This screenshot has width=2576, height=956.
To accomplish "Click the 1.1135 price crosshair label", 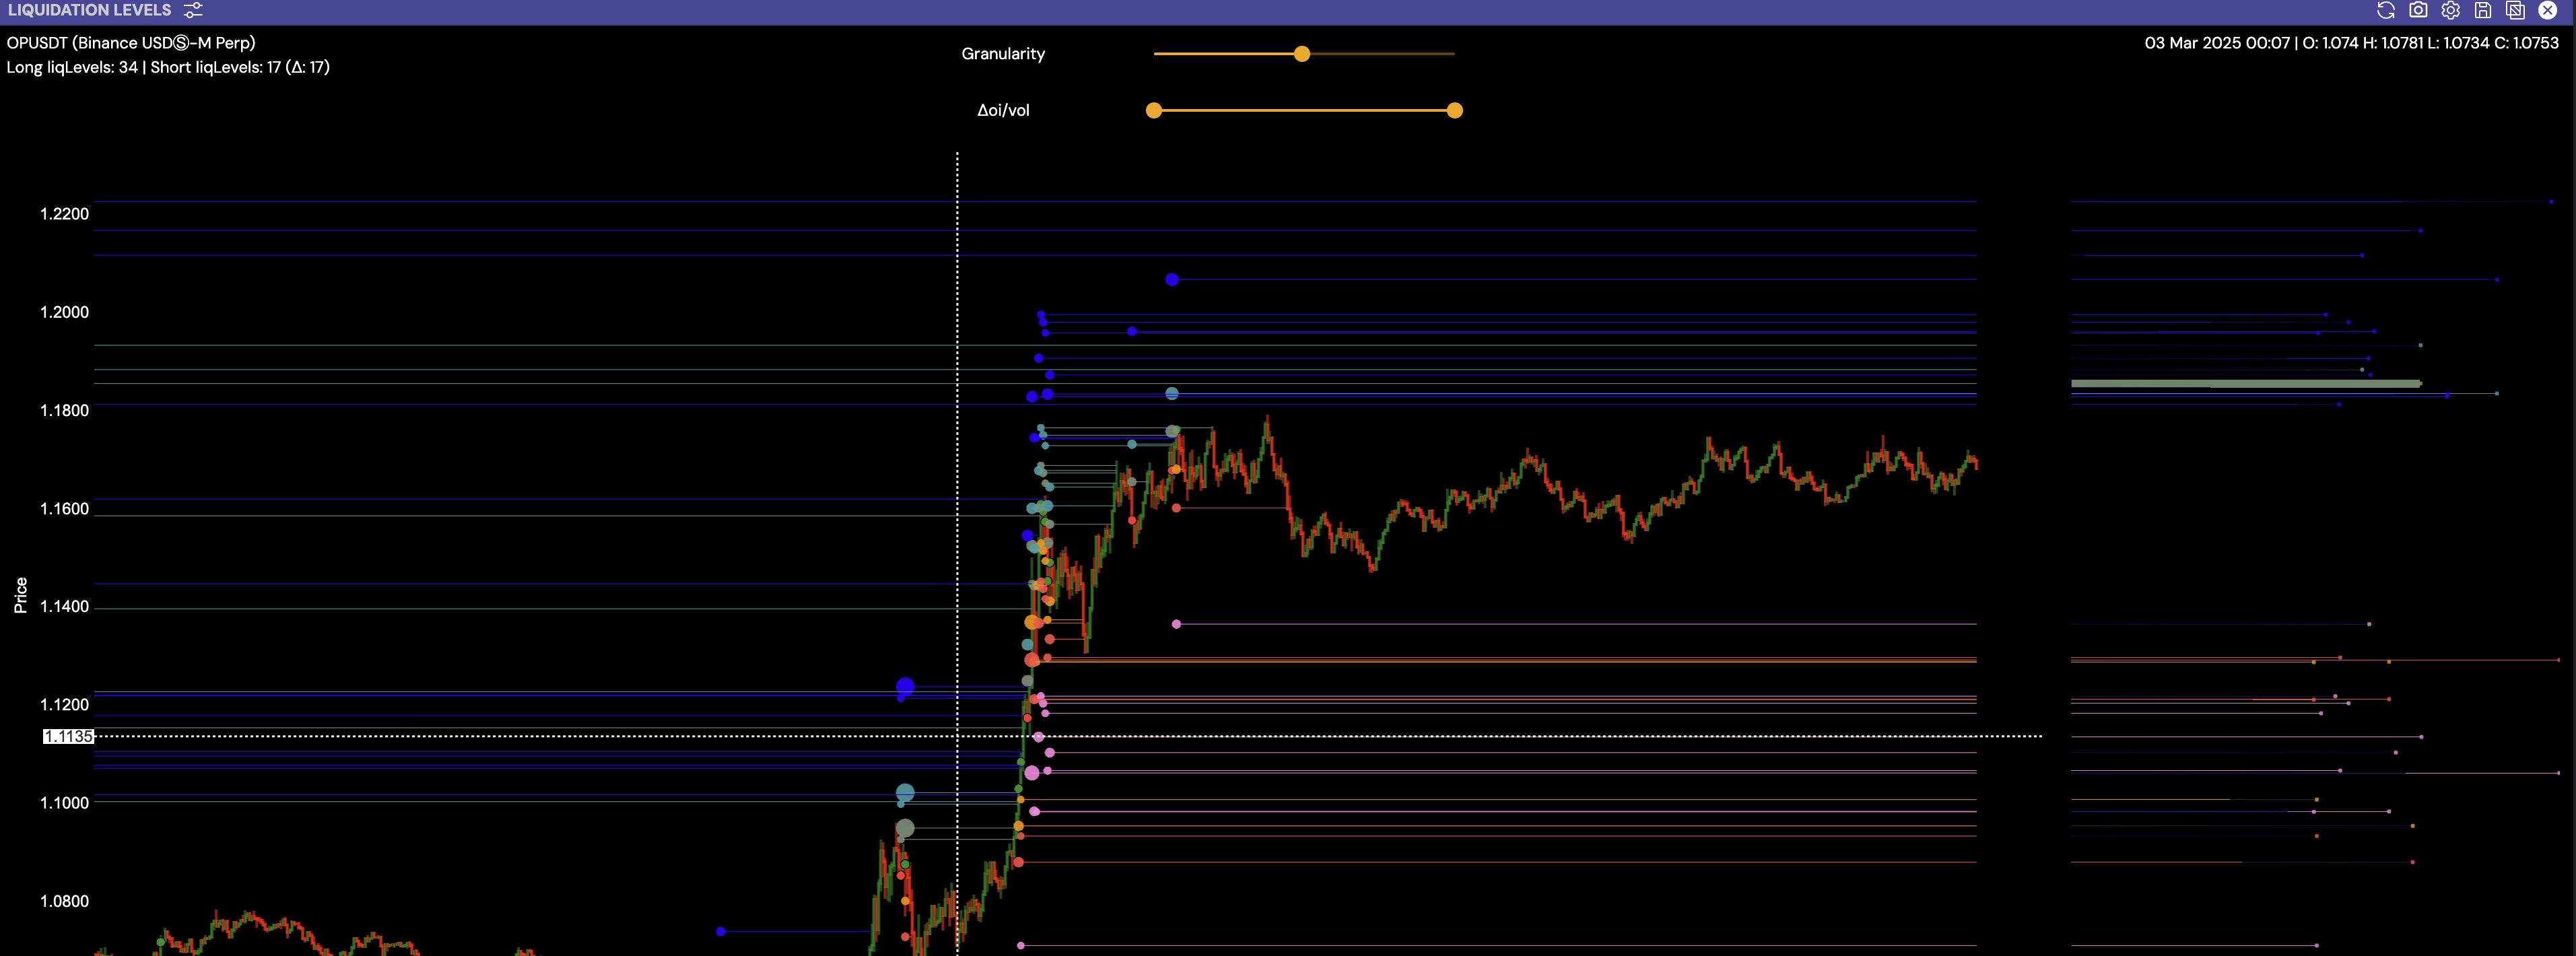I will point(69,736).
